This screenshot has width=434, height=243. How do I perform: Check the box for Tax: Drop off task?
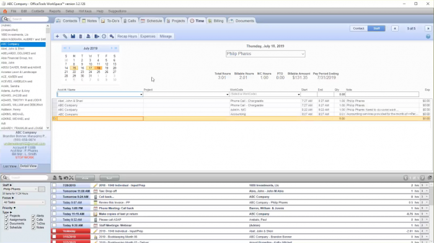tap(55, 191)
